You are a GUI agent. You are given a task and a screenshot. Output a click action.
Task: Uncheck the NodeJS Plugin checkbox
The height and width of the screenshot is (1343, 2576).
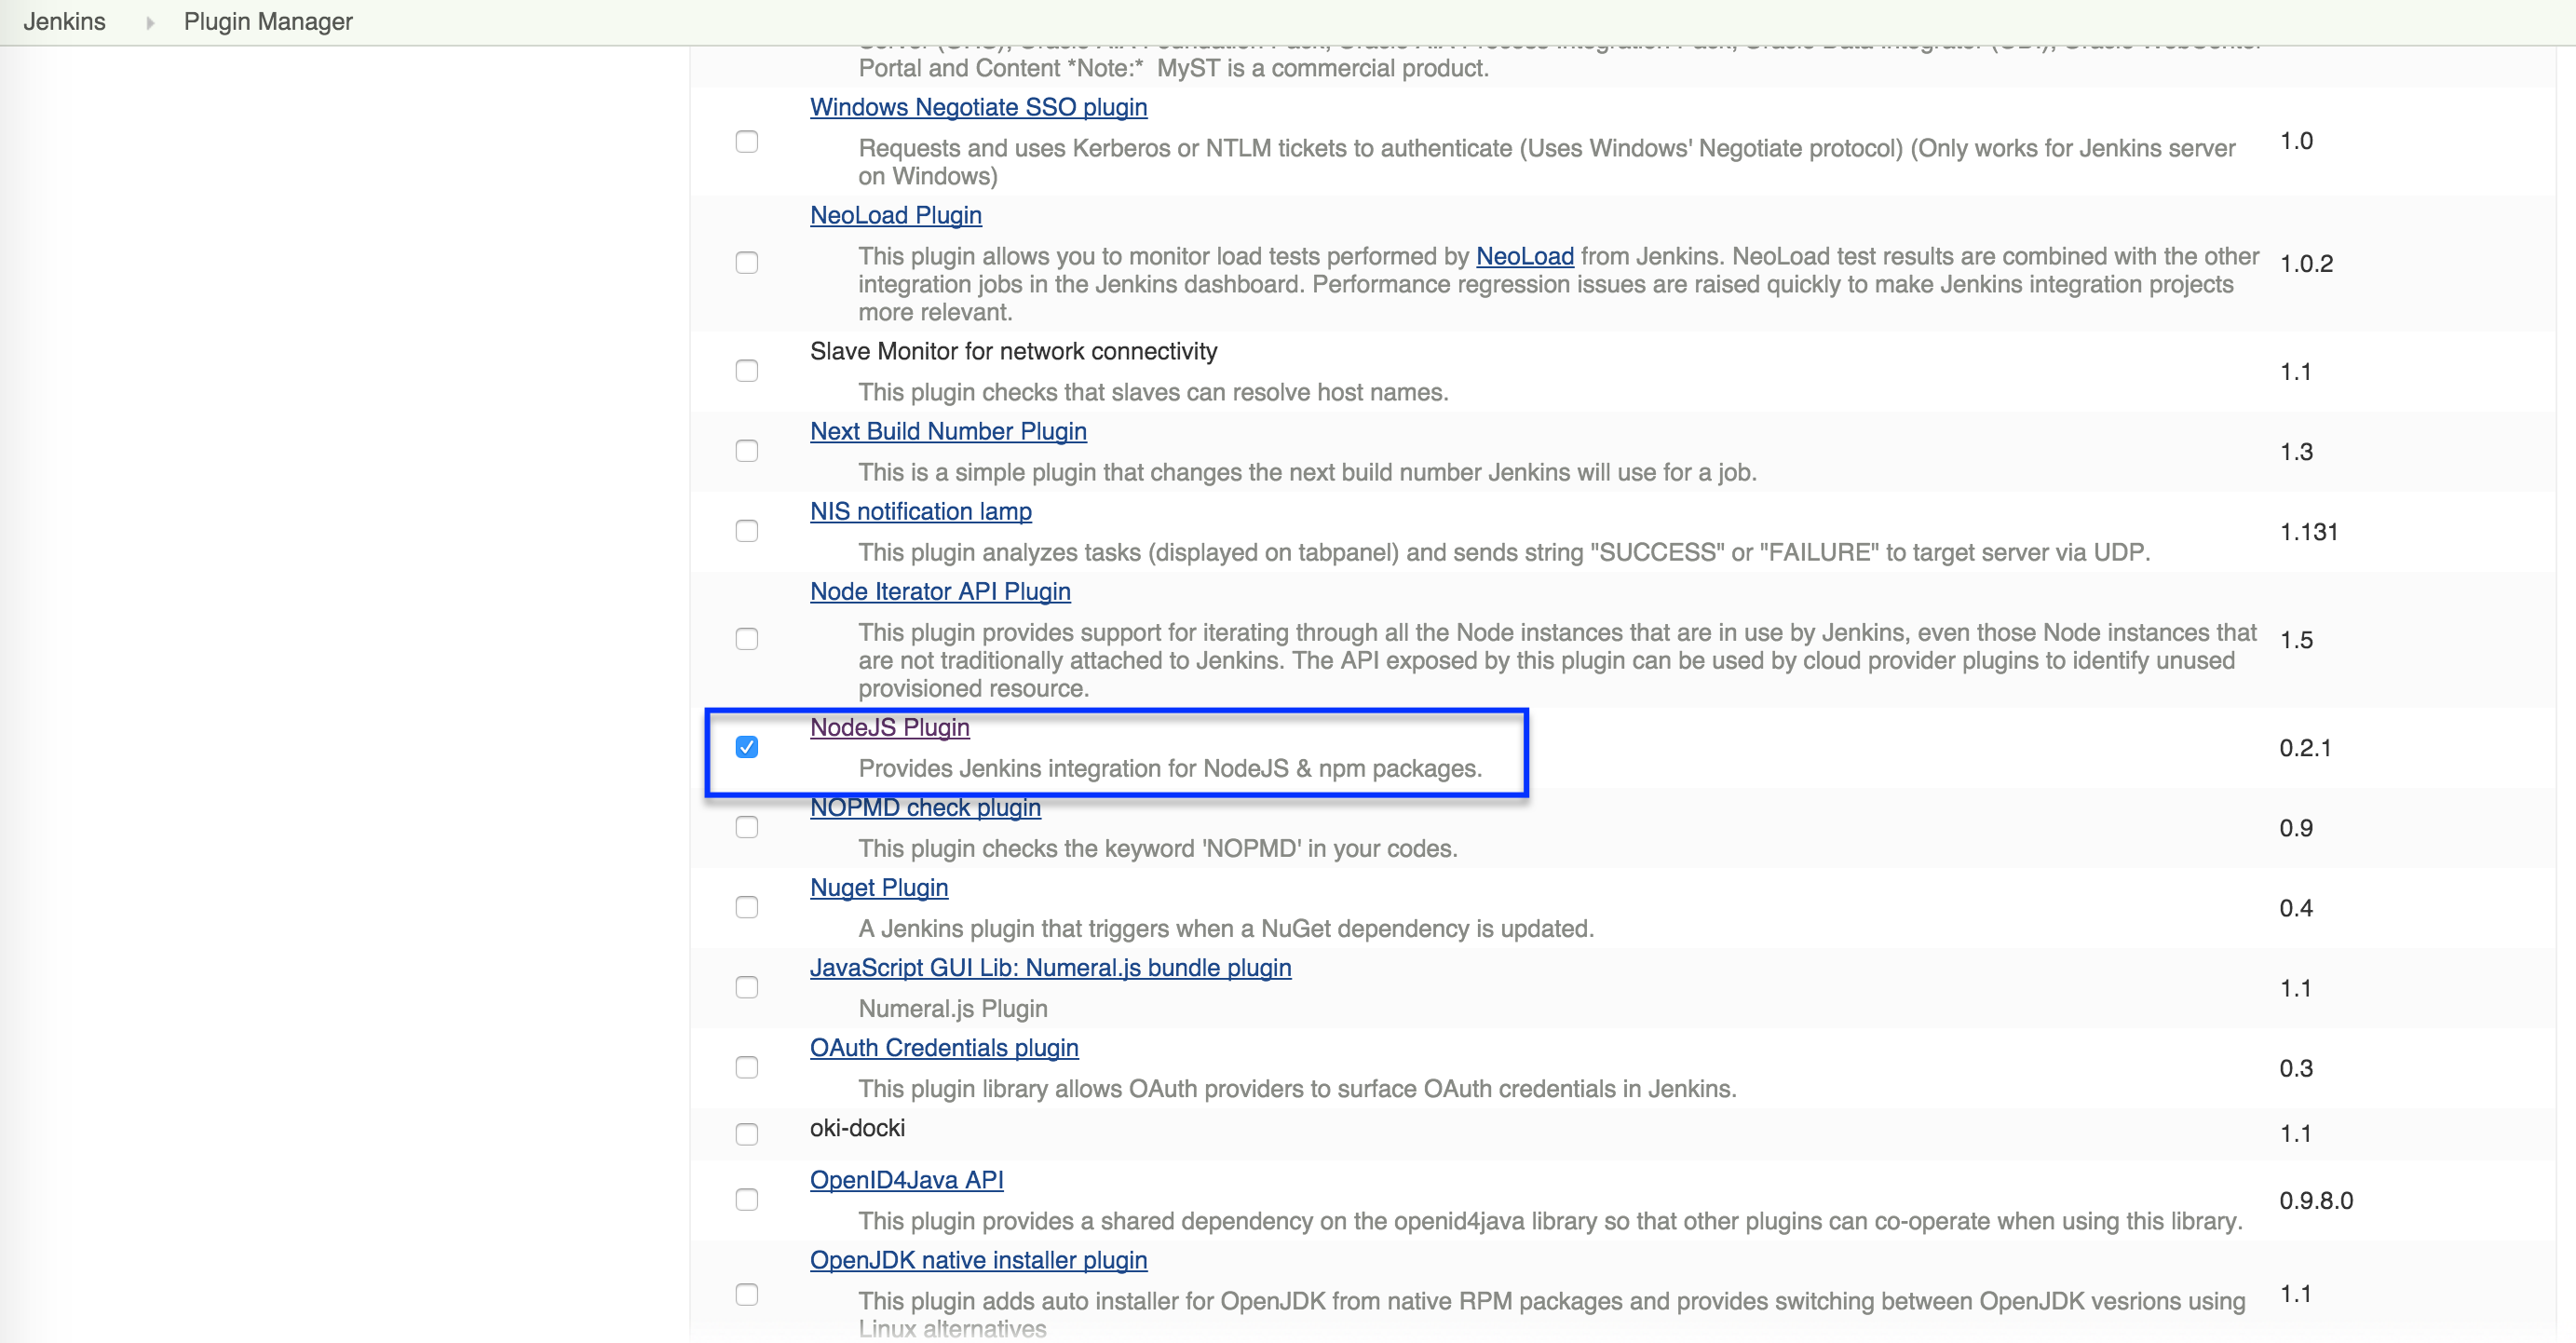pyautogui.click(x=746, y=747)
